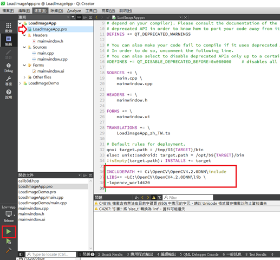Open the Edit menu
Screen dimensions: 280x260
(x=24, y=11)
